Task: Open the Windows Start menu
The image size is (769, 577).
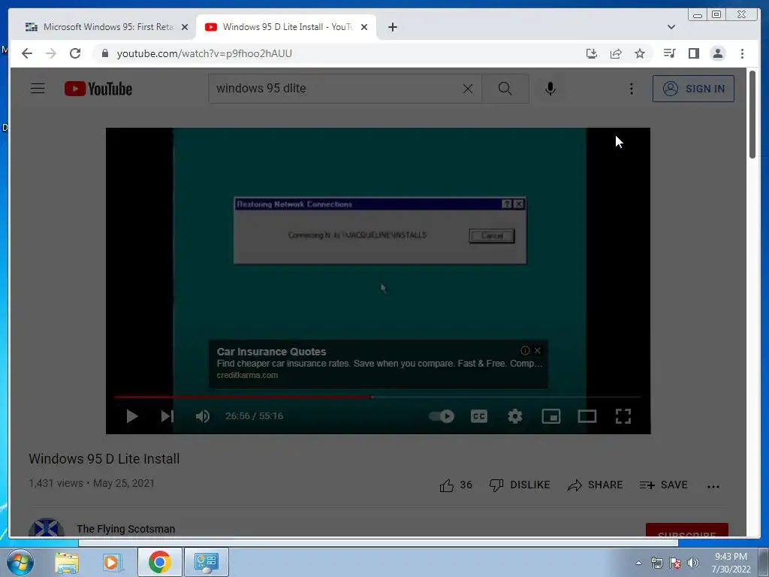Action: tap(20, 562)
